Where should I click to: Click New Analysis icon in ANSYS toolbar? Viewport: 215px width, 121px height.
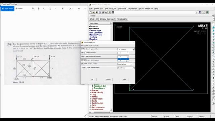tap(90, 12)
